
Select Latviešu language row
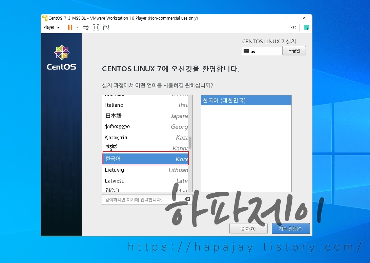pyautogui.click(x=146, y=181)
